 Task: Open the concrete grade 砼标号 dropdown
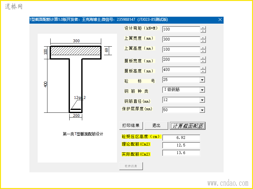coord(202,80)
